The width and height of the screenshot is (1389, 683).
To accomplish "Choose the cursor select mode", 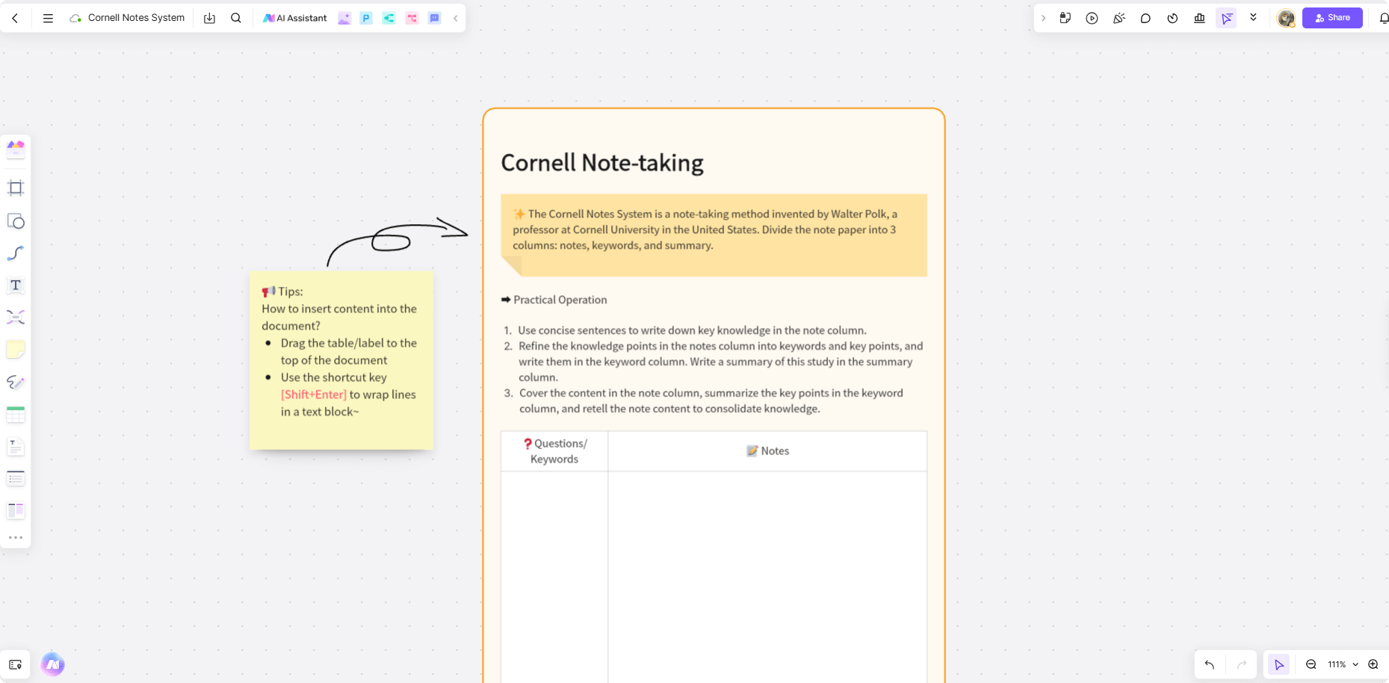I will click(1278, 664).
